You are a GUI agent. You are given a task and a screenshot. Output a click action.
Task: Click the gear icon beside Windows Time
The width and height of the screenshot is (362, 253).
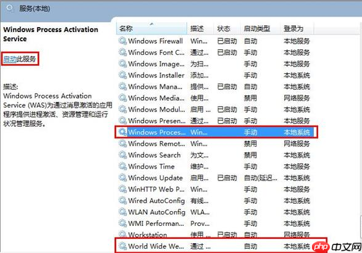tap(122, 166)
